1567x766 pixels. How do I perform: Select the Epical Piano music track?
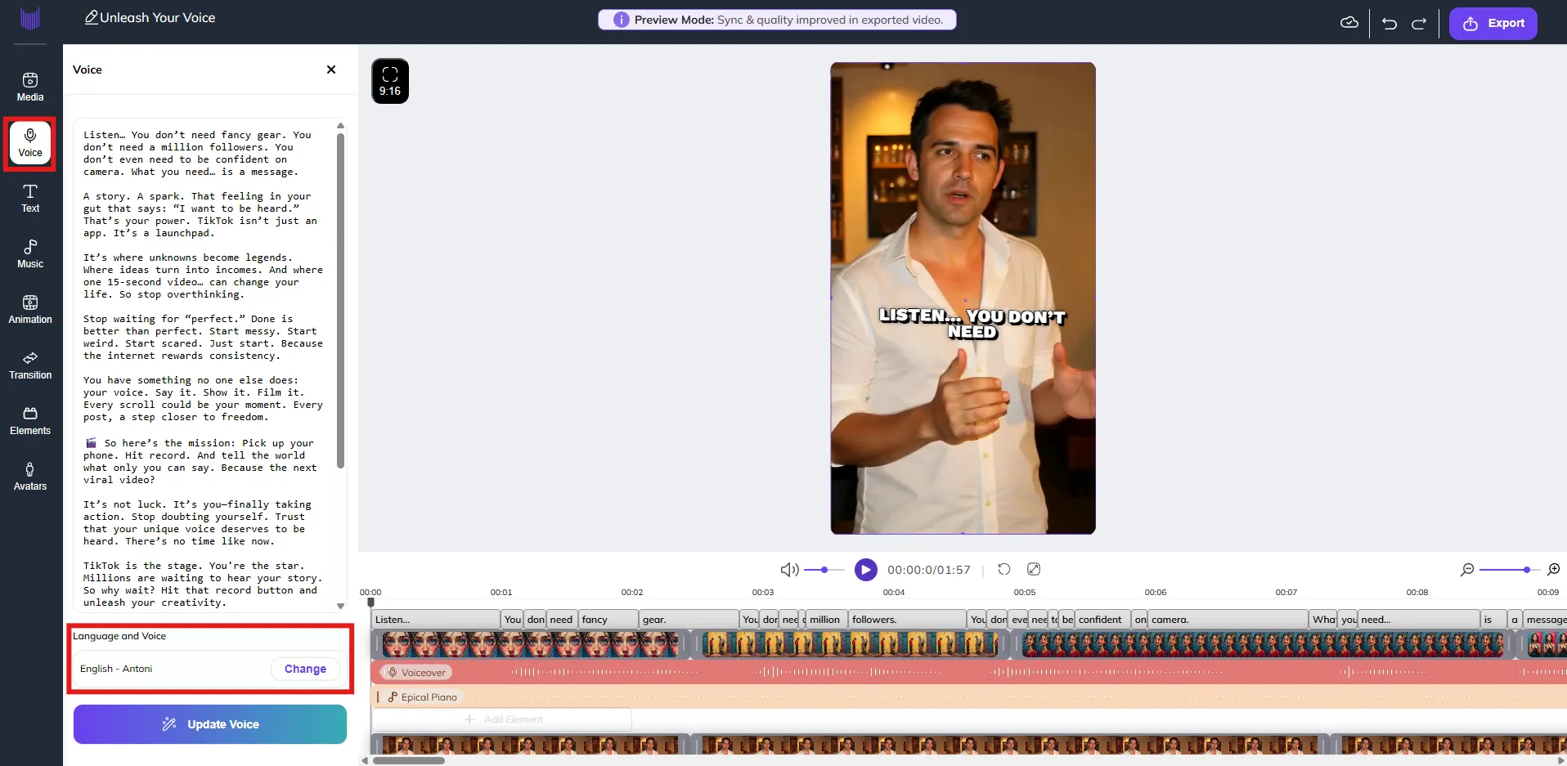(423, 697)
